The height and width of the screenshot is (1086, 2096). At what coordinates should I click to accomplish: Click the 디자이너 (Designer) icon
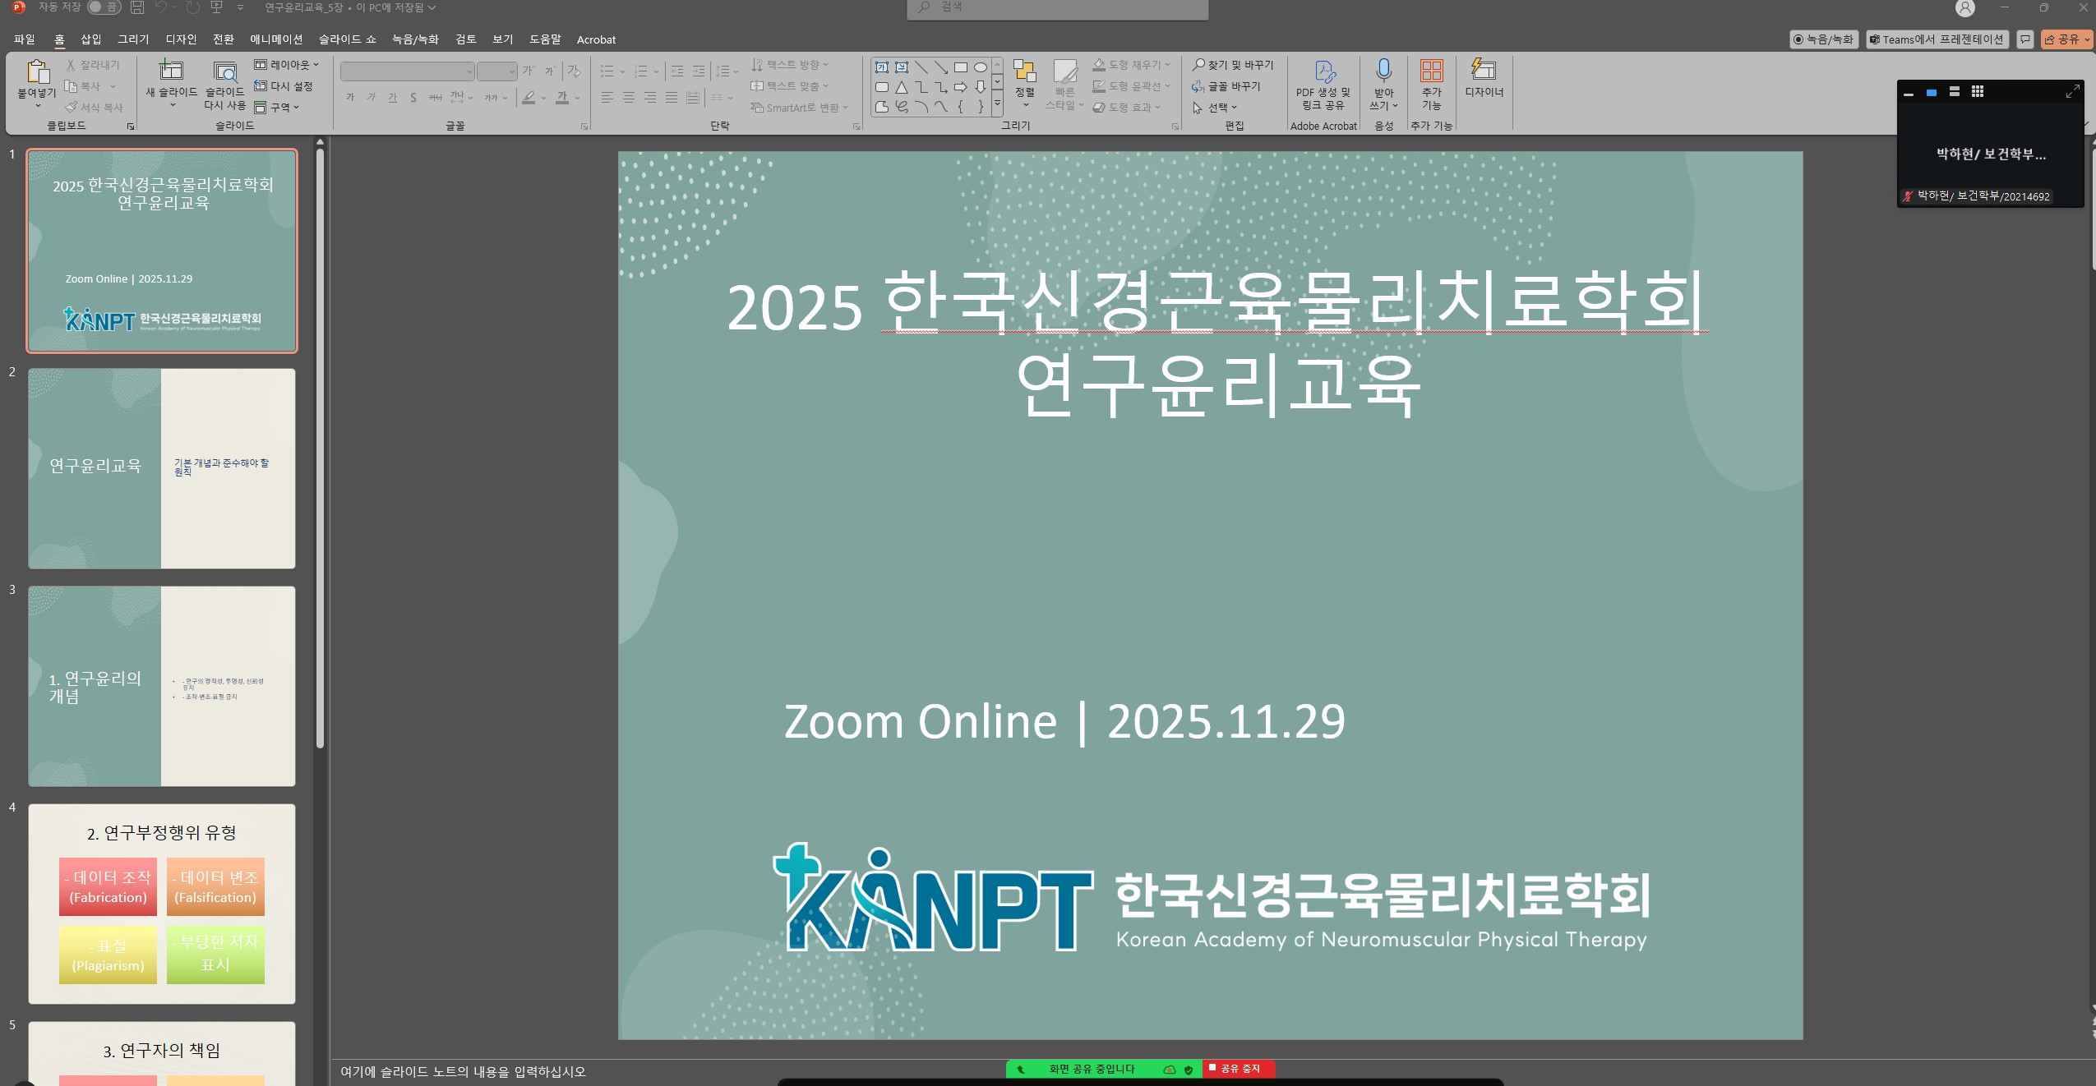tap(1483, 71)
